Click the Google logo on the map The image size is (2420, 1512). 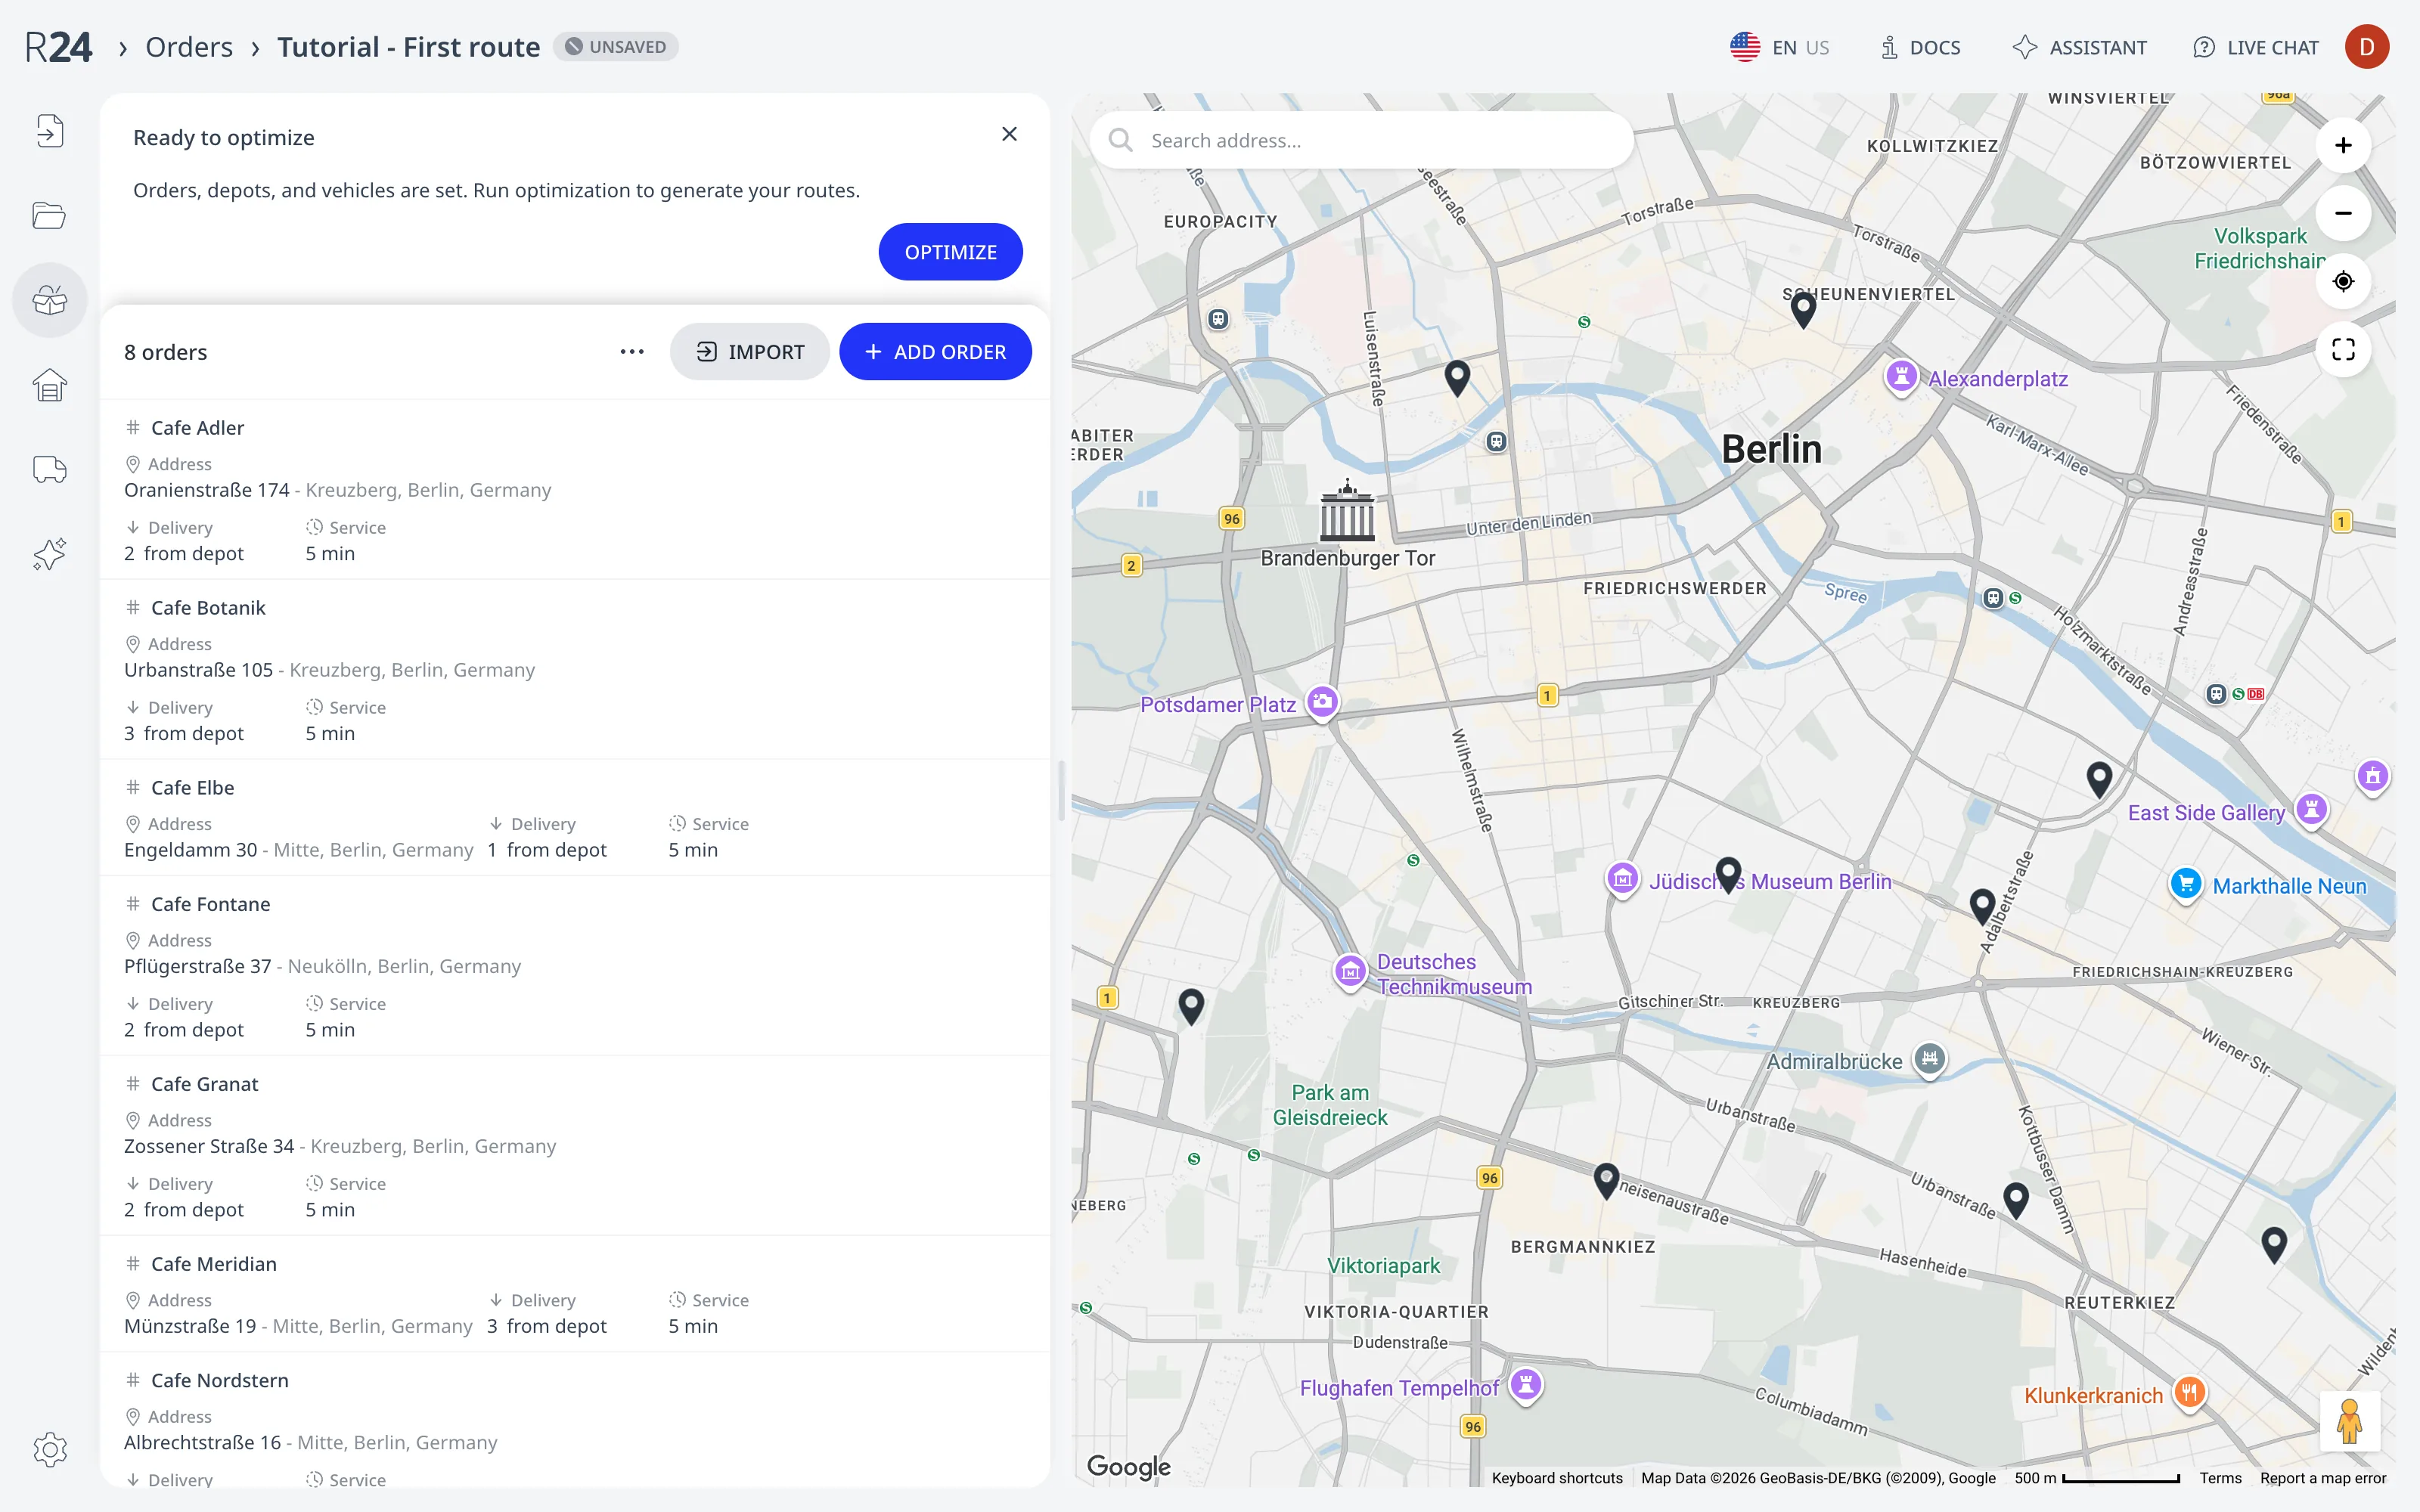[1128, 1466]
